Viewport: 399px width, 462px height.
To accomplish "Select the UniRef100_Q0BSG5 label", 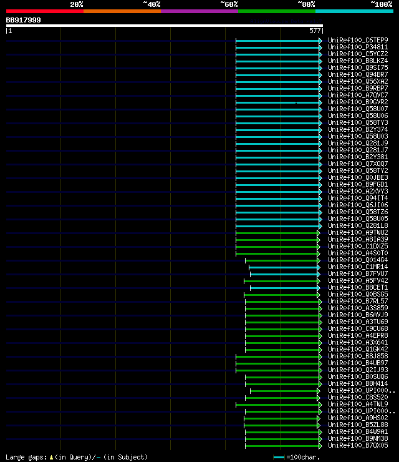I will click(358, 294).
